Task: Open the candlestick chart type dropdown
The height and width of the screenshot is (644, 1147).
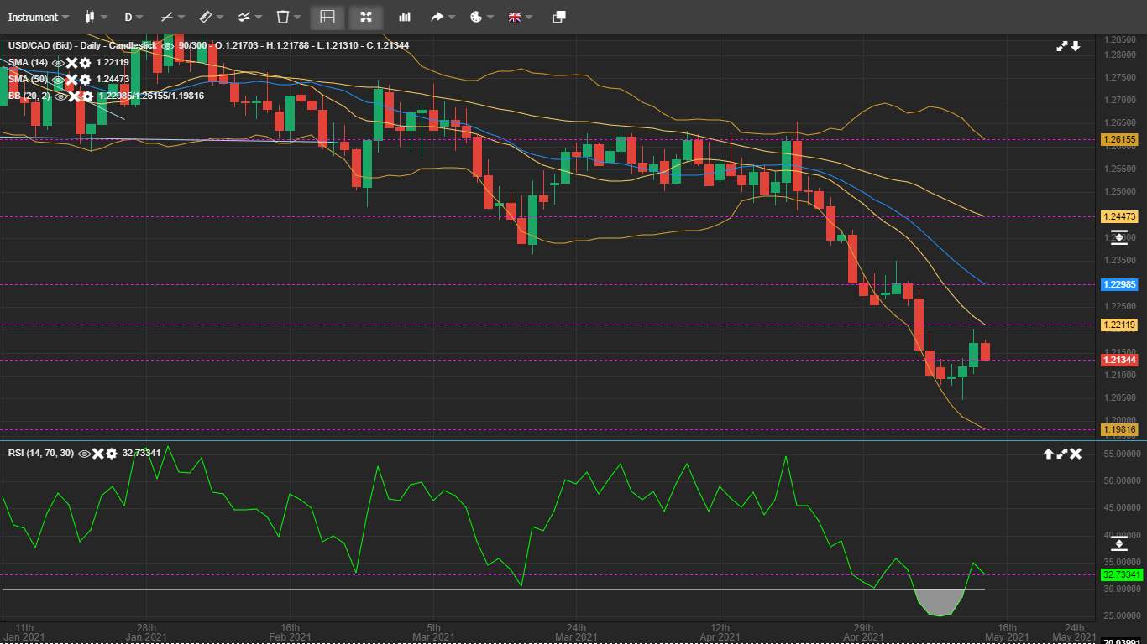Action: click(x=96, y=17)
